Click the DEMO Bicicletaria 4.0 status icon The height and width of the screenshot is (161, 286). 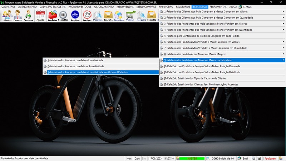click(x=208, y=158)
